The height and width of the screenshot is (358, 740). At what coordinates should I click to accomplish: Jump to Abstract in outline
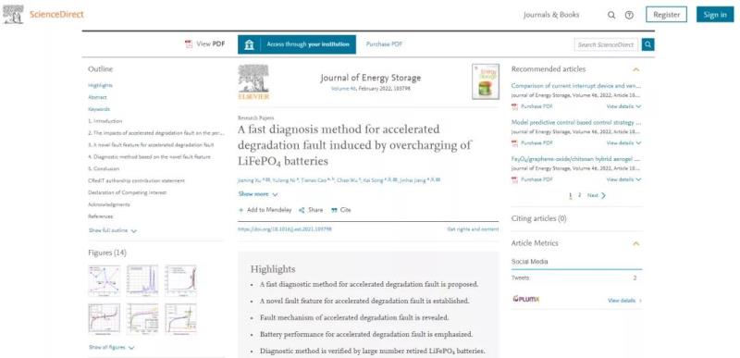coord(97,97)
